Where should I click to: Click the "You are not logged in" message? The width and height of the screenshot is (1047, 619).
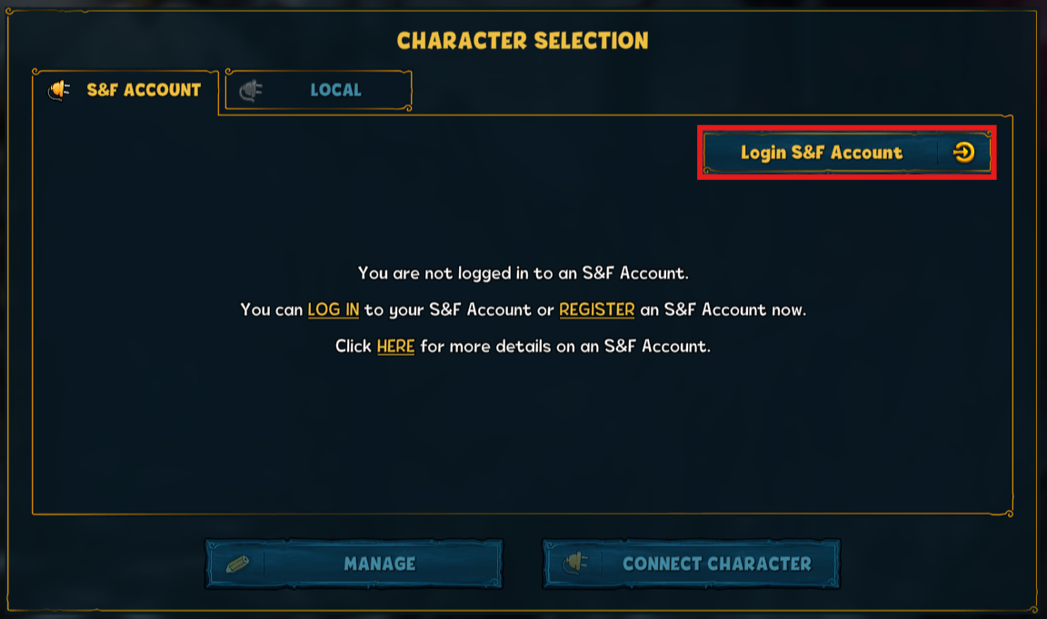click(x=523, y=272)
